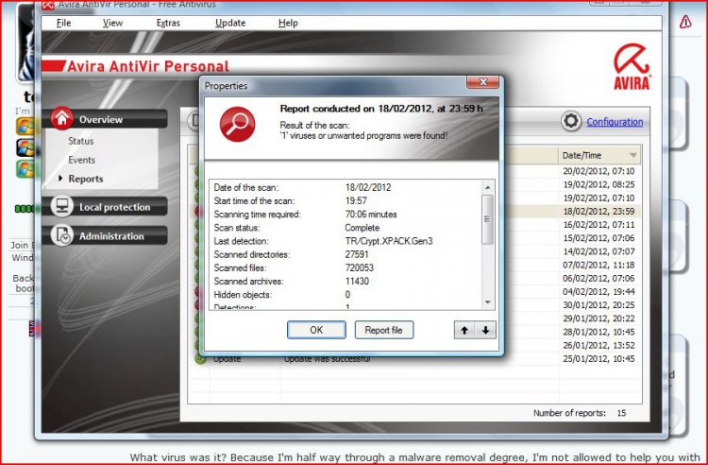Click the Number of reports count
This screenshot has width=708, height=465.
point(621,413)
